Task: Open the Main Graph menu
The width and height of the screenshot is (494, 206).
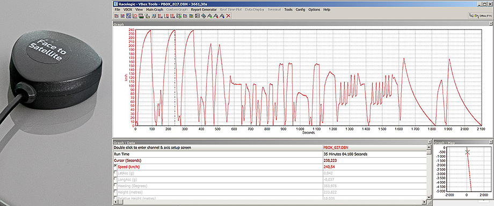Action: click(155, 10)
